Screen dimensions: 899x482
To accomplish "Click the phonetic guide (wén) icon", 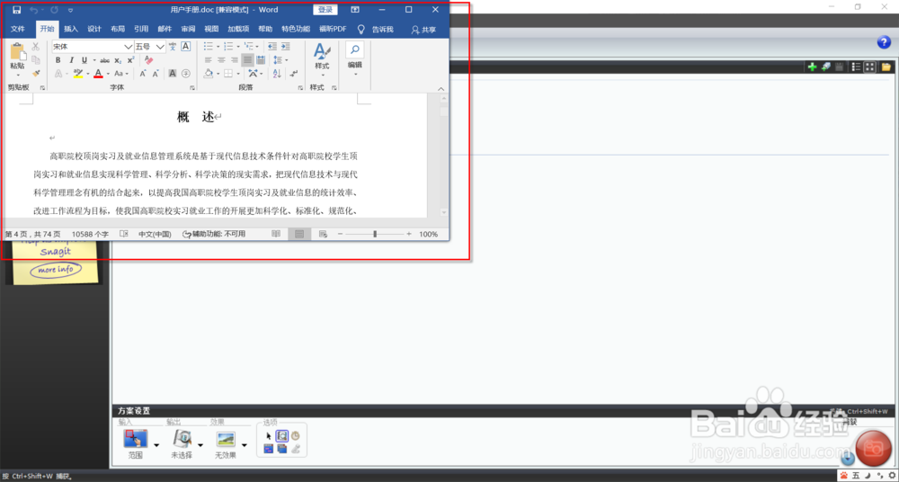I will (x=172, y=47).
